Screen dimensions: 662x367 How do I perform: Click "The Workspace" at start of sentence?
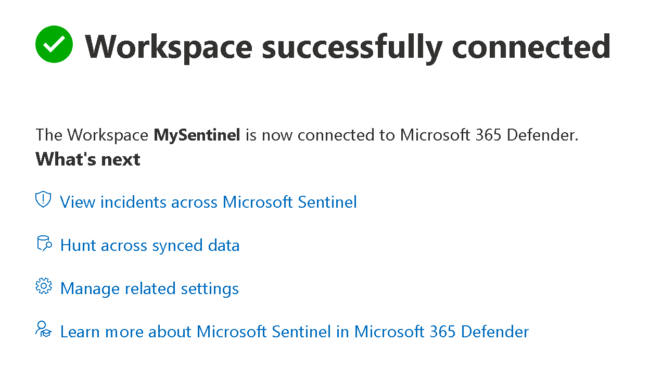click(x=92, y=135)
